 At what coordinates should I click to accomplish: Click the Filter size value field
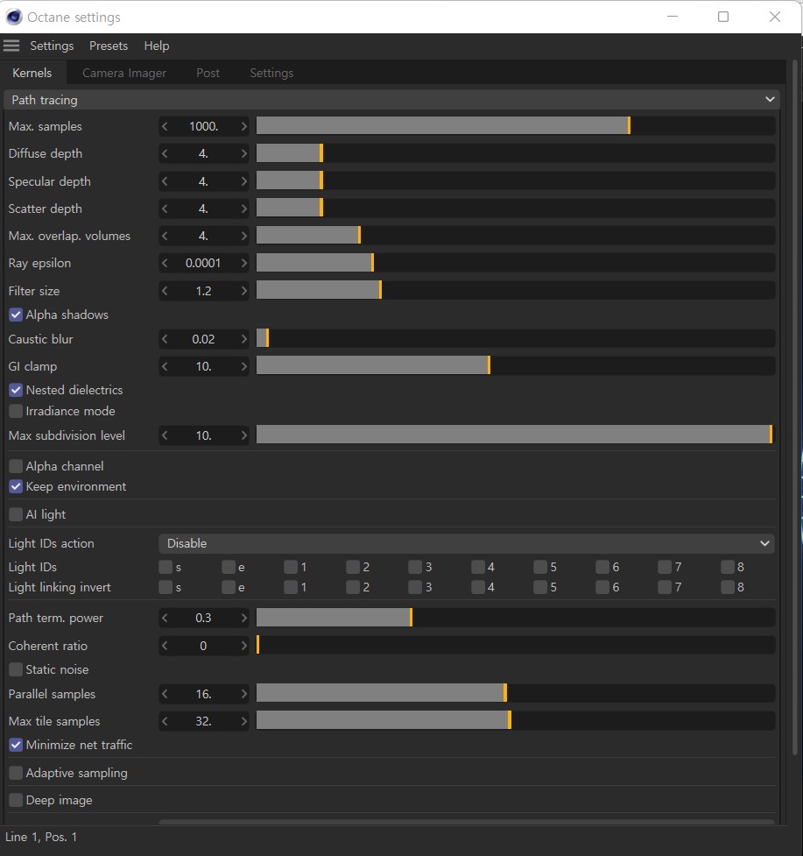(203, 291)
